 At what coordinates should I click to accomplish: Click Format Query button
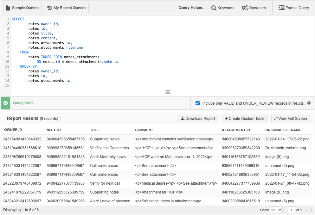pos(294,8)
